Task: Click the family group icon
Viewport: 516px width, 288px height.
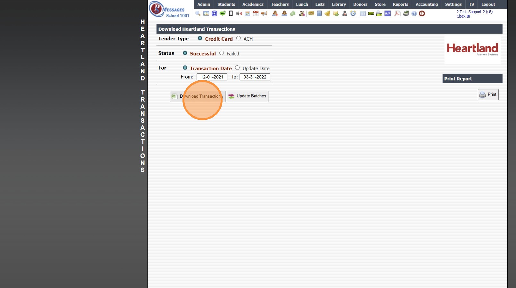Action: click(302, 13)
